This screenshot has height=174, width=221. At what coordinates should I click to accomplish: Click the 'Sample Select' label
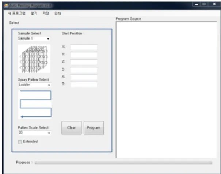click(29, 33)
